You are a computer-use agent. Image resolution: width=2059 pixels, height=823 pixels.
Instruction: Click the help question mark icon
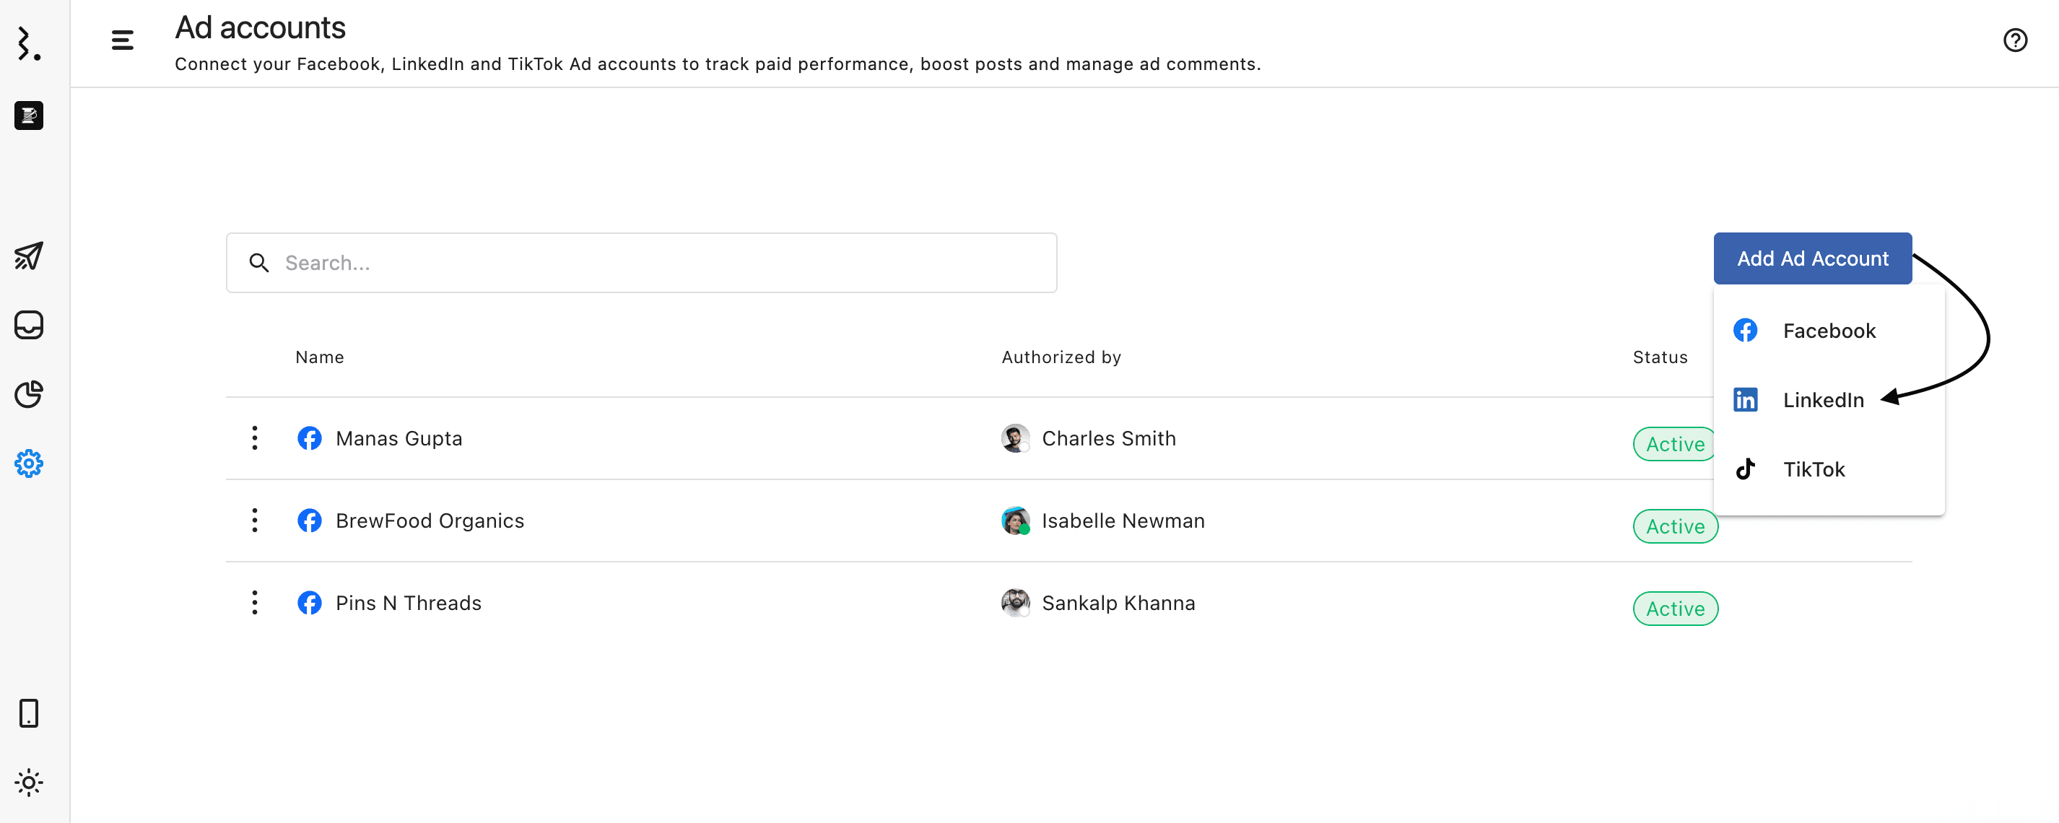point(2014,40)
